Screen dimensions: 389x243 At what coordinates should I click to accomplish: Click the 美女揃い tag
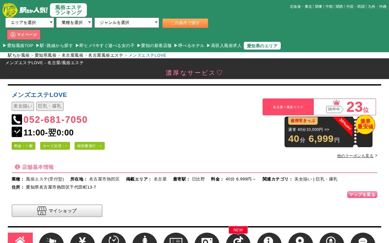click(23, 106)
